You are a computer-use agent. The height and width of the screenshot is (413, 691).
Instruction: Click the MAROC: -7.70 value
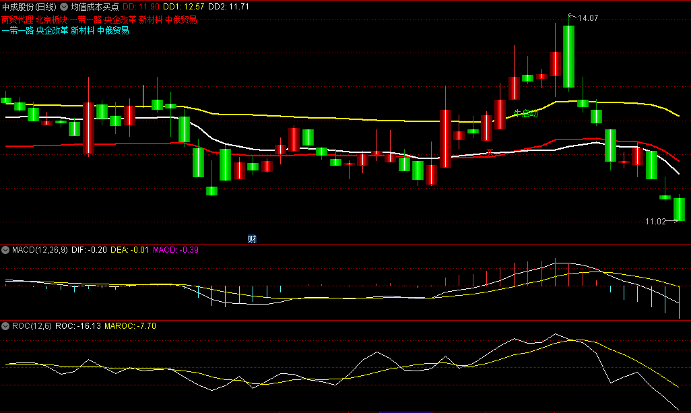[x=130, y=326]
